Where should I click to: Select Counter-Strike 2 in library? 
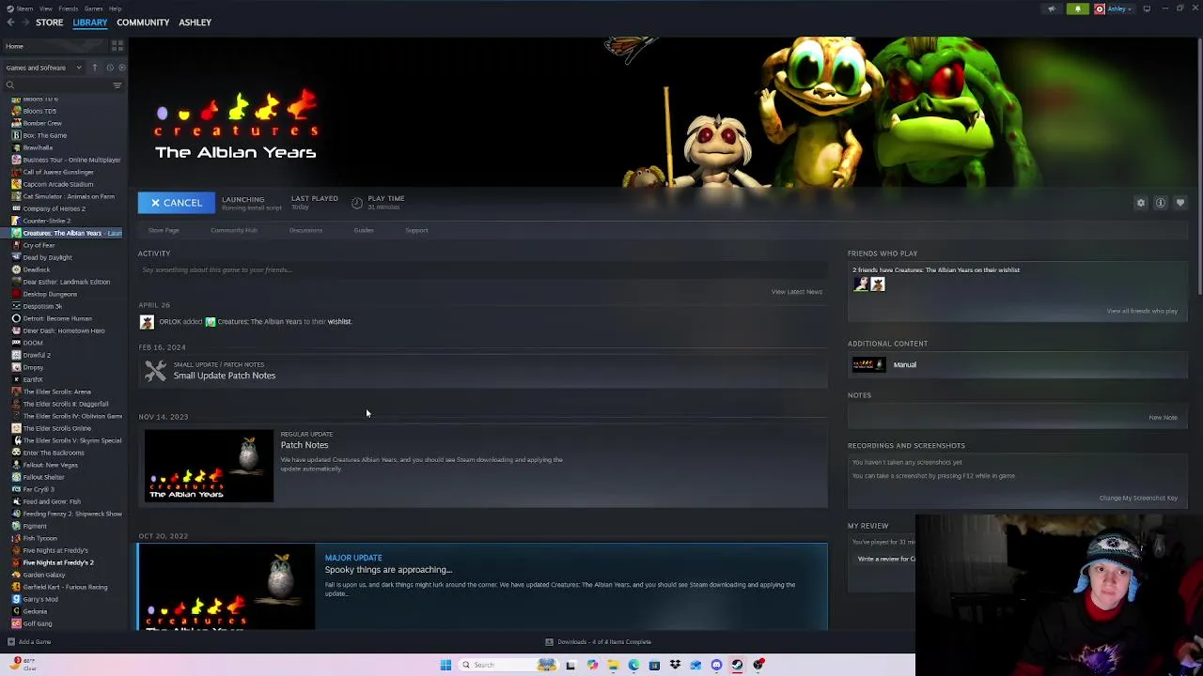[46, 221]
